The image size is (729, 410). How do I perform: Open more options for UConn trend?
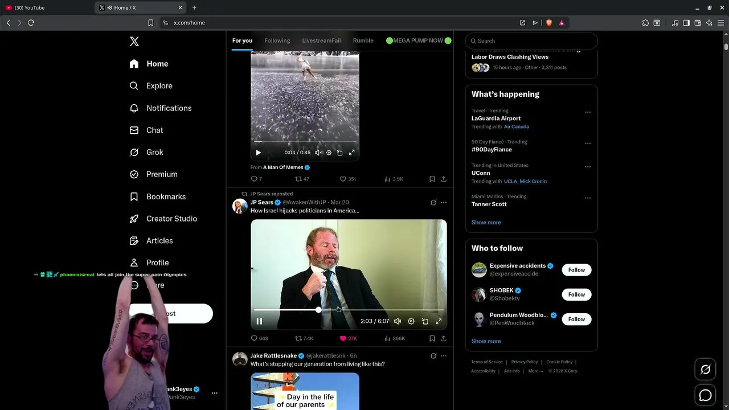click(x=588, y=167)
